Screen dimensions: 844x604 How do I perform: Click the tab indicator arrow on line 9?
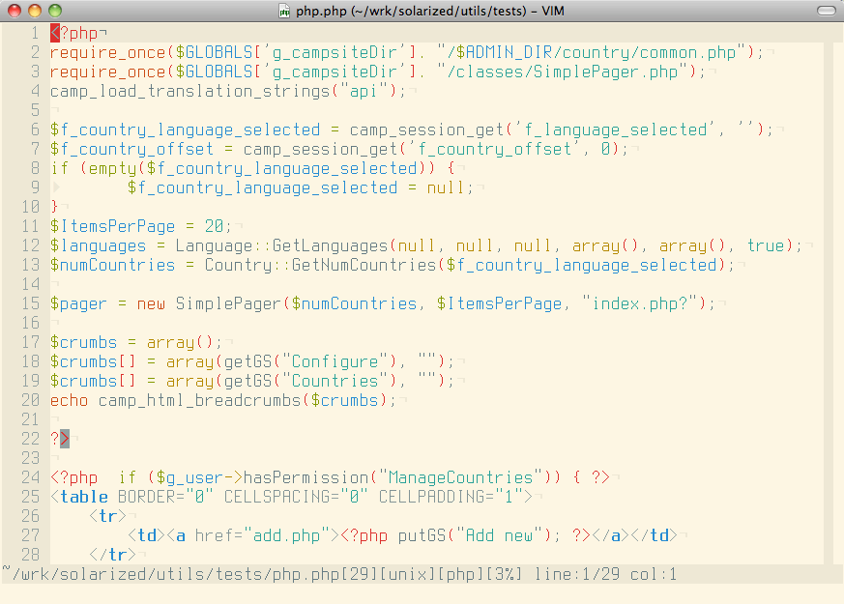[x=56, y=187]
